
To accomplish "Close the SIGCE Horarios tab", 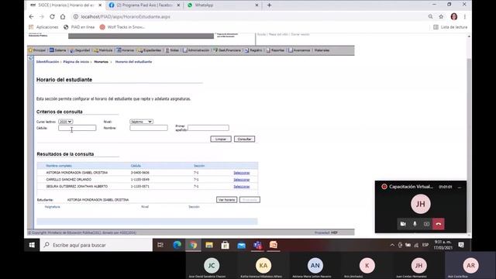I will click(100, 5).
